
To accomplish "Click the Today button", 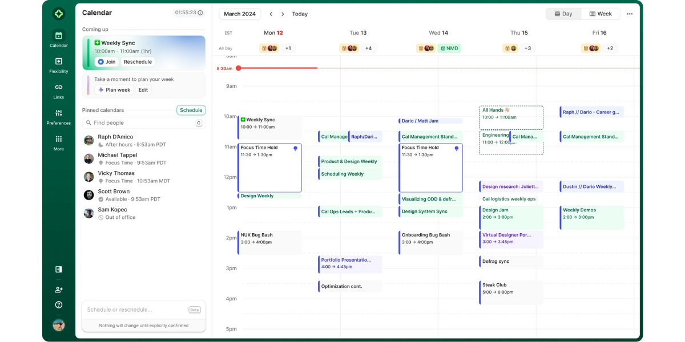I will coord(300,14).
